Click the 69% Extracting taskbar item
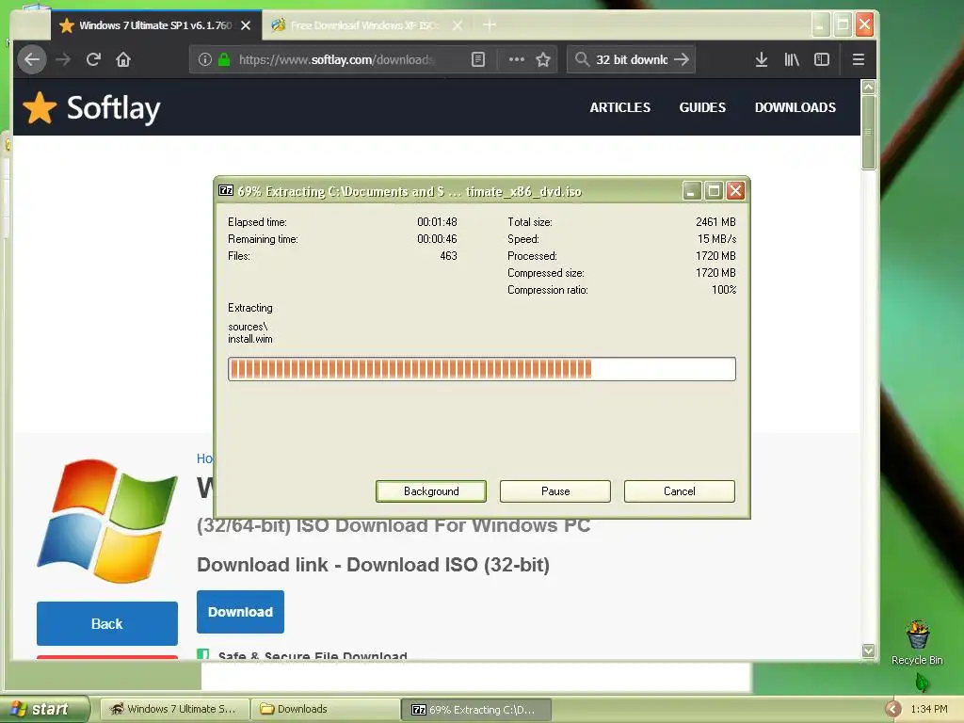This screenshot has height=723, width=964. (x=475, y=710)
